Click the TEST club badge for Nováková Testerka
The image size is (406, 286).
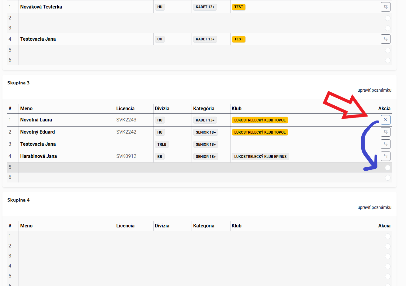click(x=238, y=7)
